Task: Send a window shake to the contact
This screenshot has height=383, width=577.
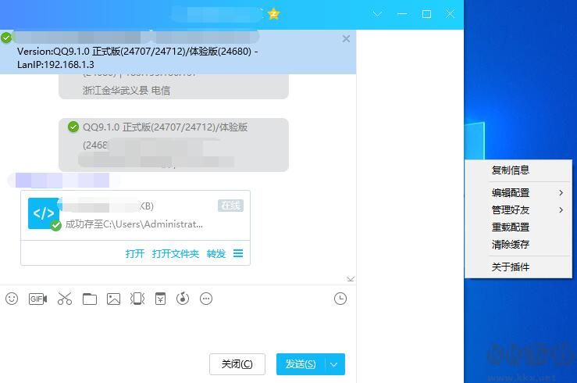Action: tap(137, 299)
